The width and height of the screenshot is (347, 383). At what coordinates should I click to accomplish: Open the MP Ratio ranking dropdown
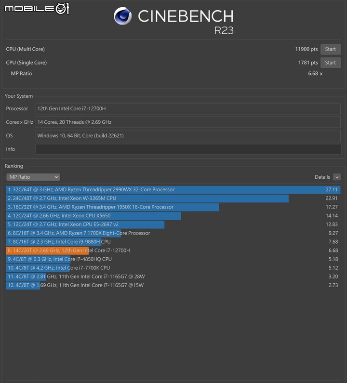33,177
